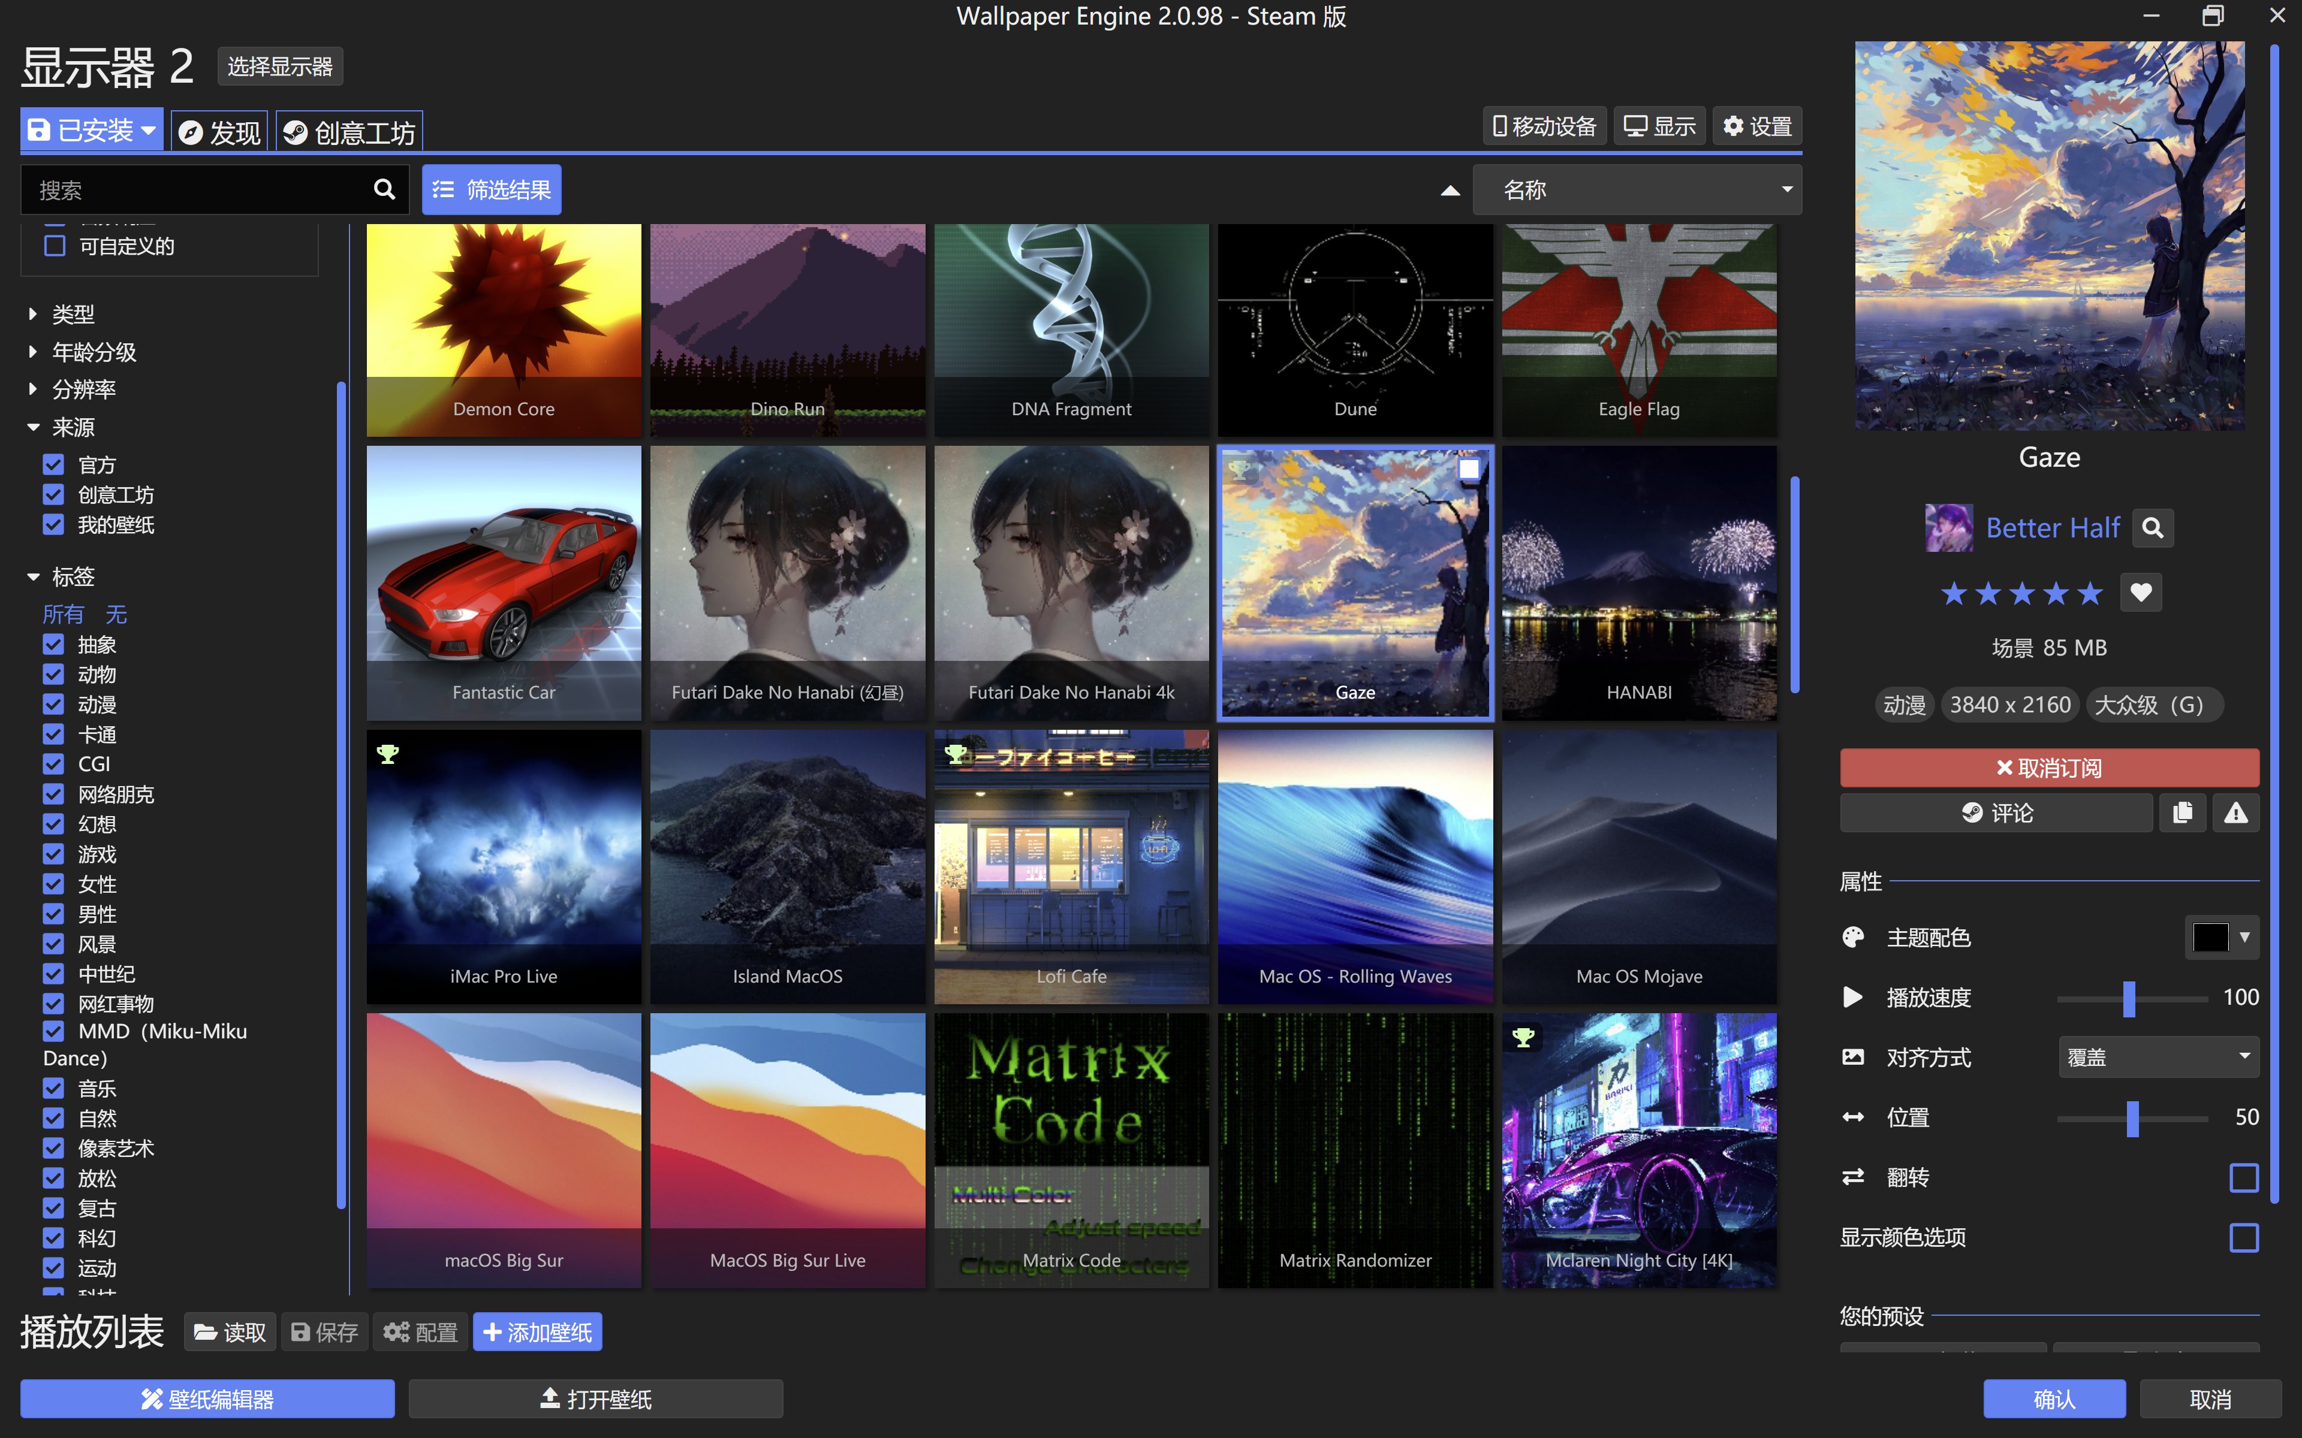The width and height of the screenshot is (2302, 1438).
Task: Click the search magnifier icon
Action: tap(383, 189)
